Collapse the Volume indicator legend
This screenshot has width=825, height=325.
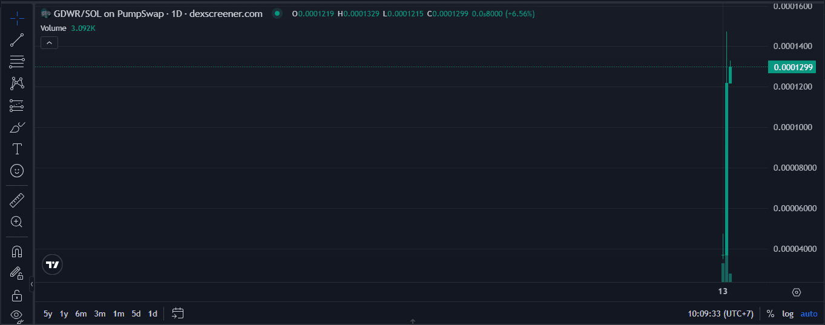49,42
